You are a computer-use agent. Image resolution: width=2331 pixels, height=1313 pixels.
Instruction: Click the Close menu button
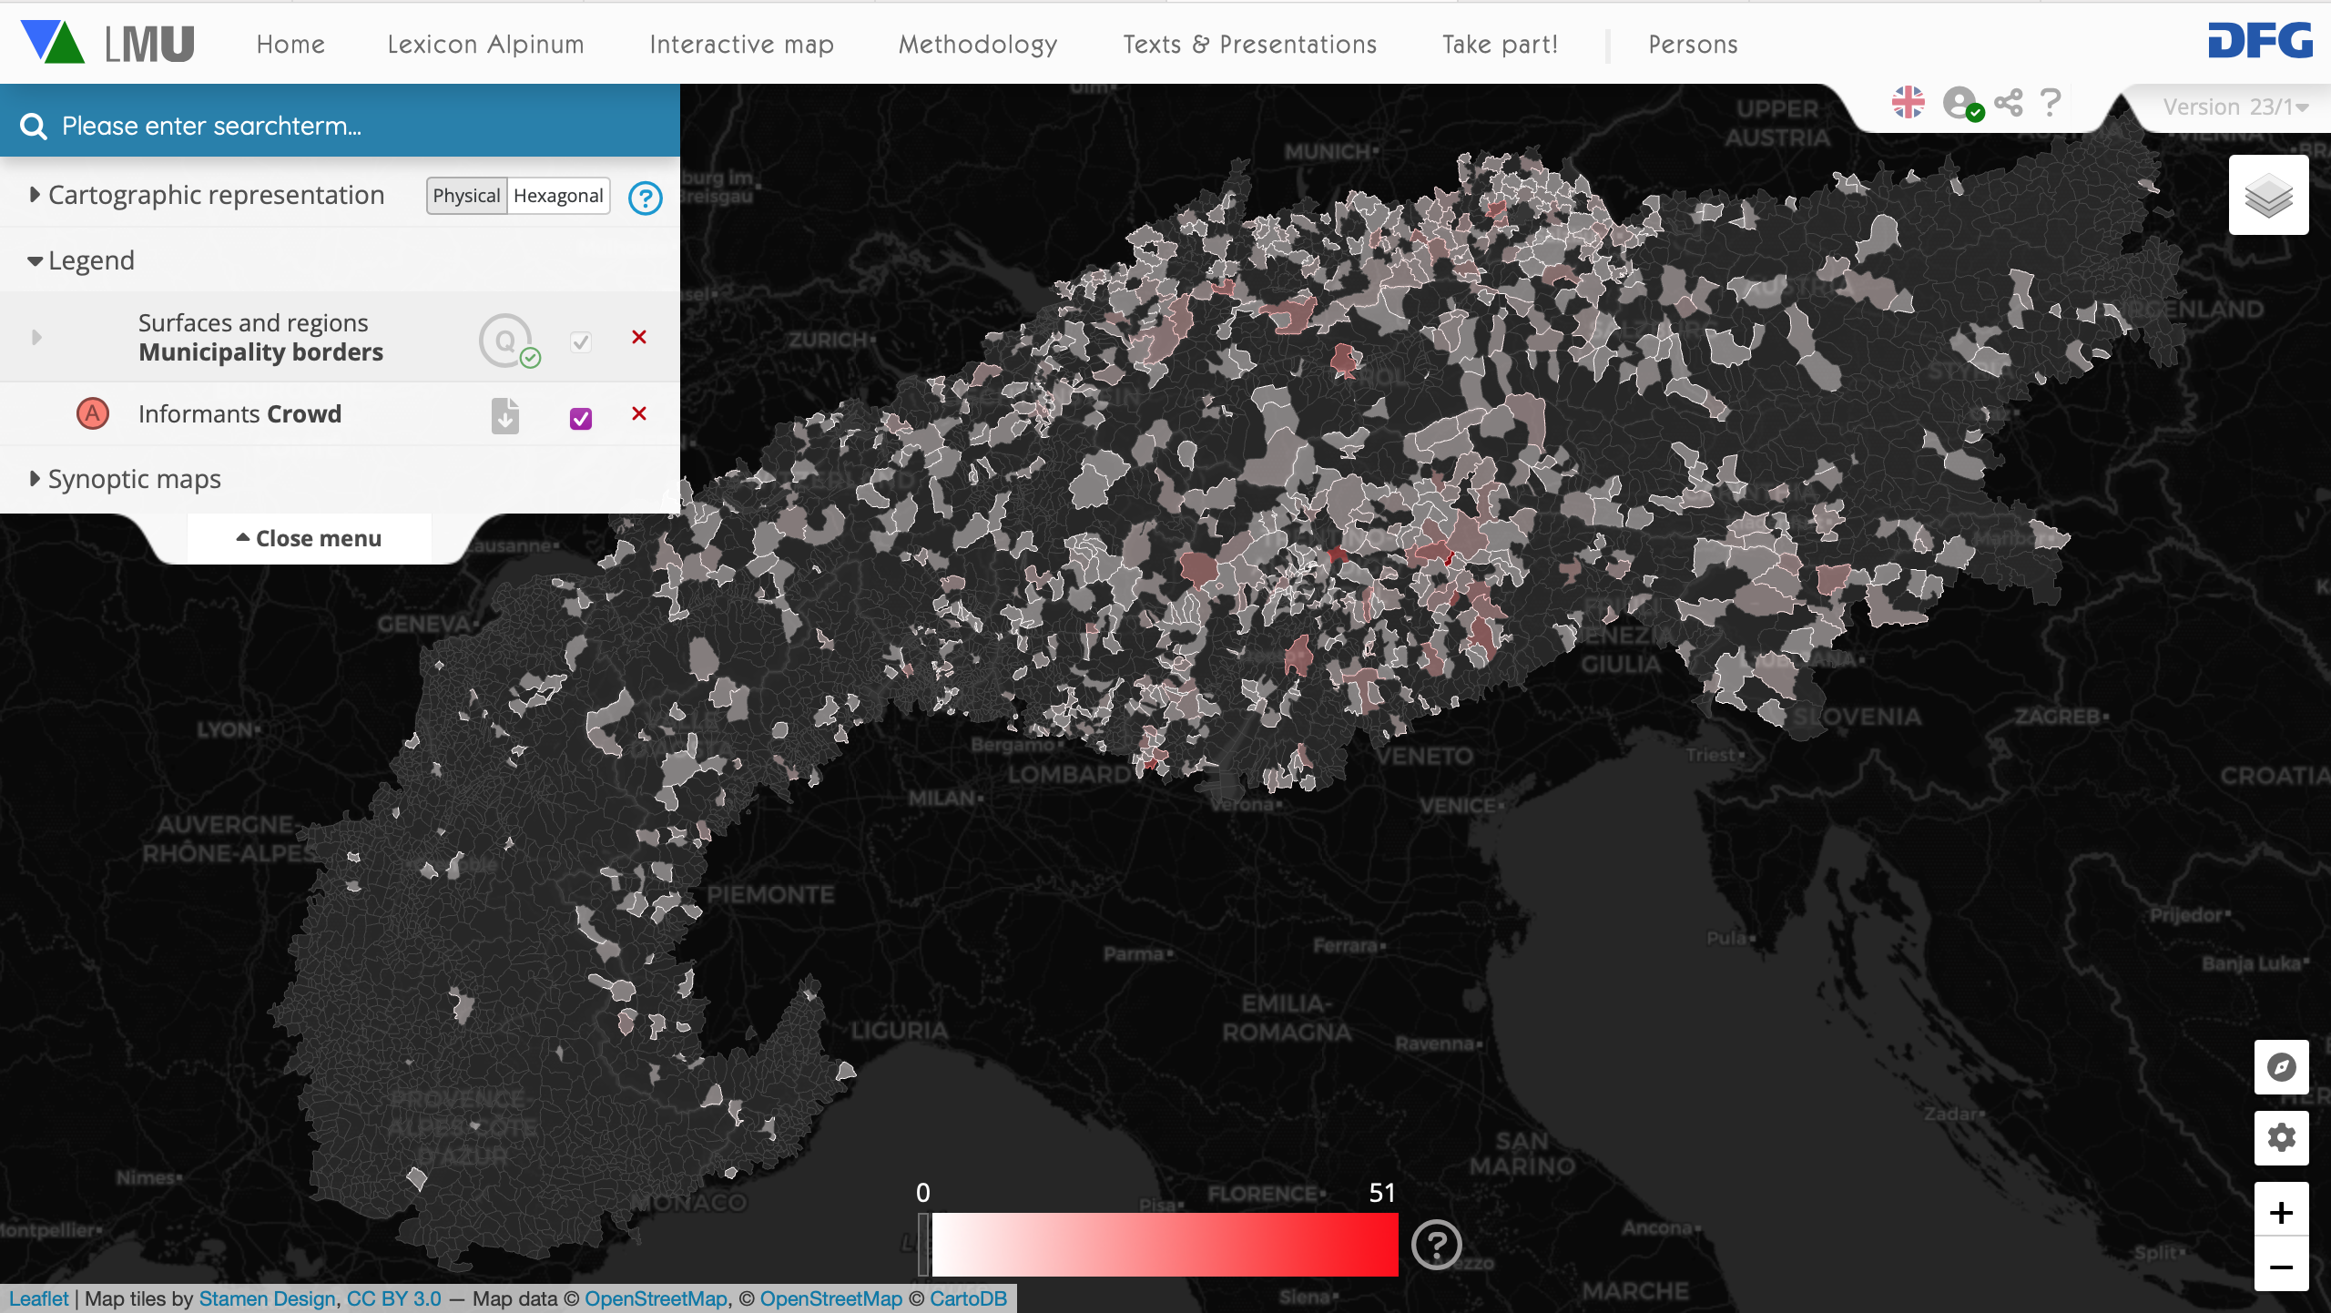pos(309,539)
